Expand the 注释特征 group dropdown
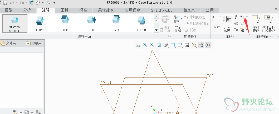This screenshot has width=279, height=114. pos(263,36)
